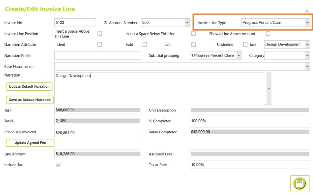The height and width of the screenshot is (195, 313).
Task: Edit the Tax at Rate field
Action: click(x=250, y=165)
